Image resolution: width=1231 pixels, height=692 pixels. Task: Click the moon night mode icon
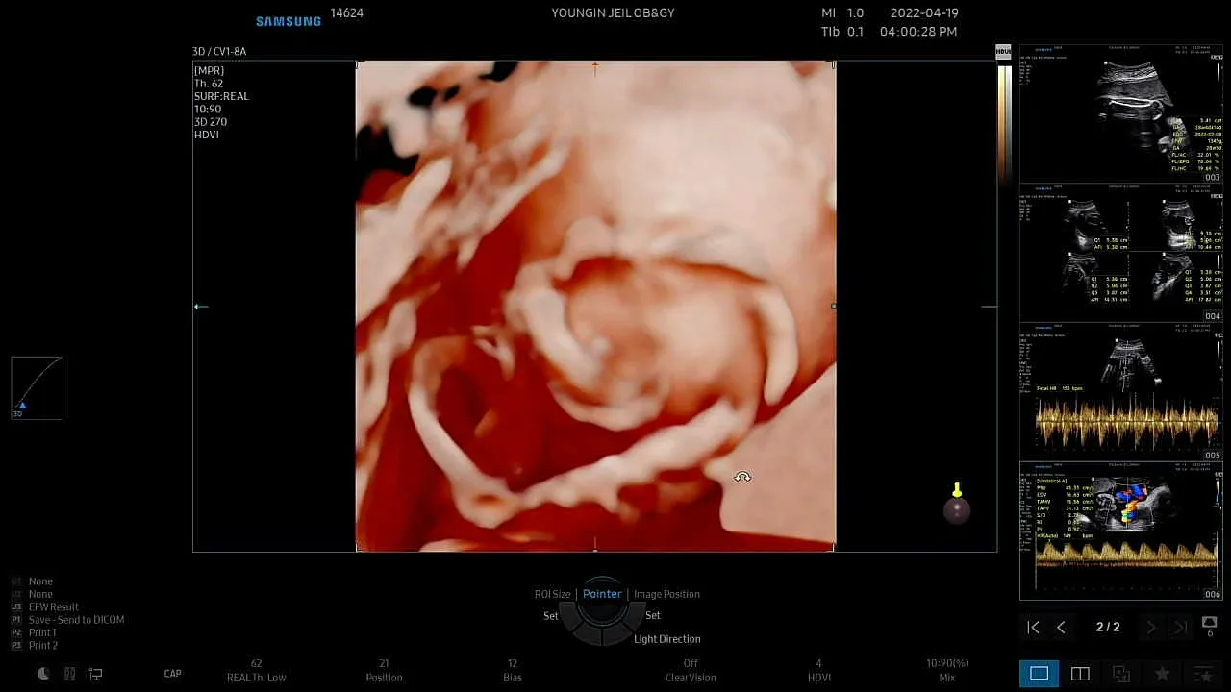[x=43, y=674]
